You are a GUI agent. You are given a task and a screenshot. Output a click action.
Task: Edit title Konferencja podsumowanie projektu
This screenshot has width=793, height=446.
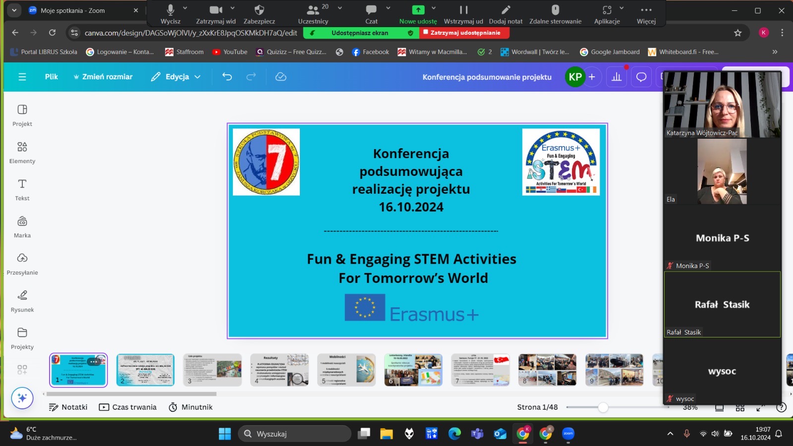pos(487,77)
